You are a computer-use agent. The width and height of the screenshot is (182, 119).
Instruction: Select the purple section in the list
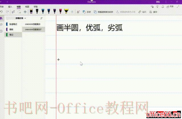point(13,29)
